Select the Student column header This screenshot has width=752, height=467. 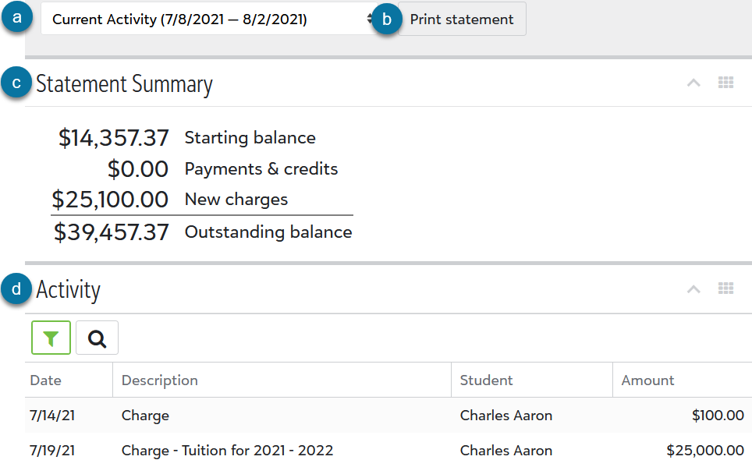click(486, 380)
